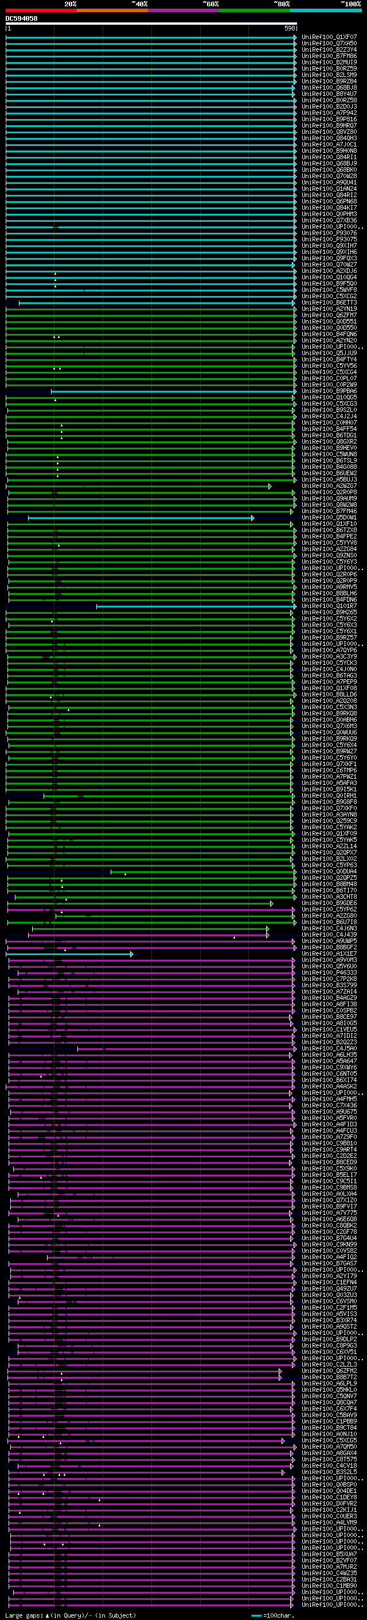Viewport: 367px width, 1620px height.
Task: Click the label UniRef100_Q1XF10
Action: [329, 524]
